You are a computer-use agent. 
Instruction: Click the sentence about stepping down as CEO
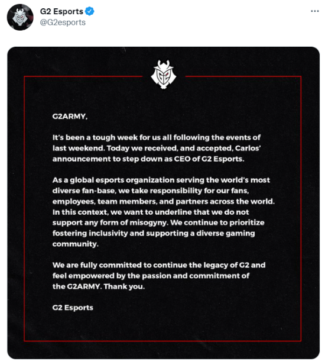point(157,153)
